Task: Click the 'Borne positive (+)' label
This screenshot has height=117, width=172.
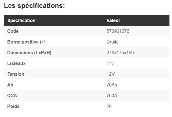Action: click(x=26, y=42)
